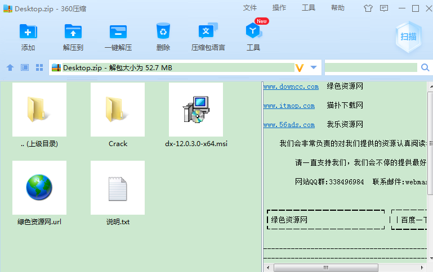Screen dimensions: 433x272
Task: Expand the address bar path dropdown arrow
Action: click(x=314, y=67)
